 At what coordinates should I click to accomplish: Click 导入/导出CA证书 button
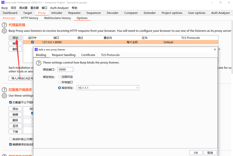21,78
